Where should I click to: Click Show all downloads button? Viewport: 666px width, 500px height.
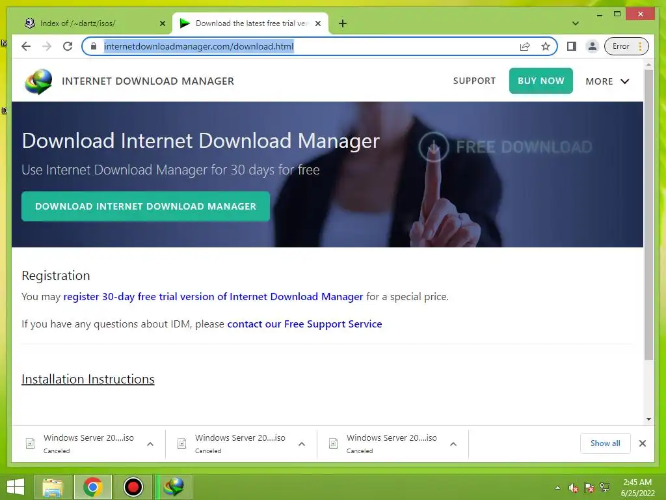[x=606, y=443]
